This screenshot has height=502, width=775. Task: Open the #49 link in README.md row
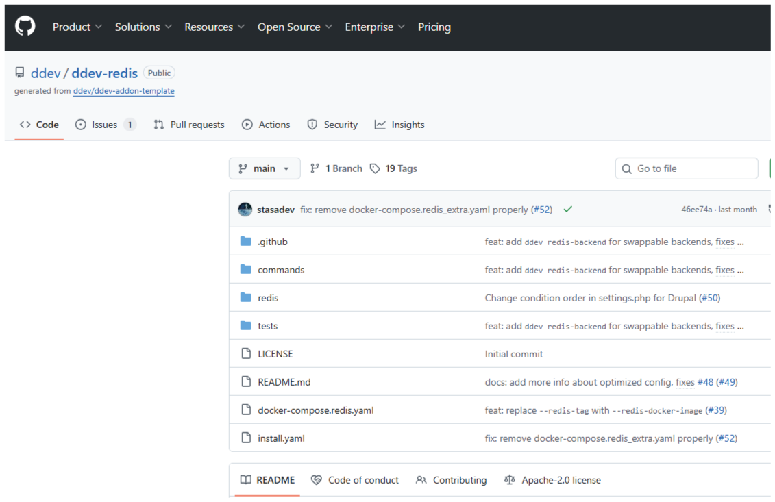click(x=727, y=382)
